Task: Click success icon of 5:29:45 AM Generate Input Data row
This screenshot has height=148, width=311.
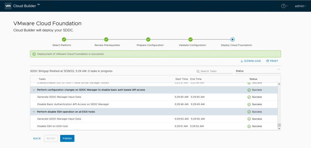Action: tap(249, 97)
